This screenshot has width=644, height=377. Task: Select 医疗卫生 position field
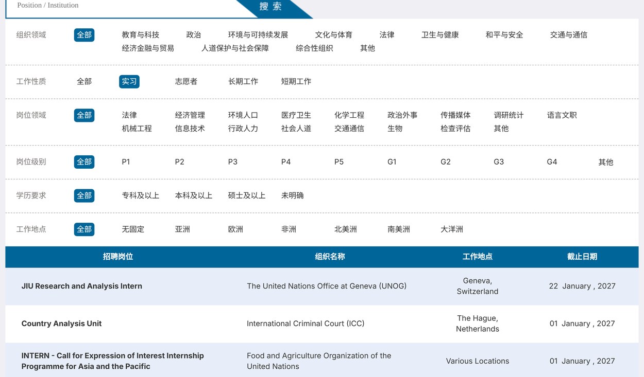click(x=296, y=115)
